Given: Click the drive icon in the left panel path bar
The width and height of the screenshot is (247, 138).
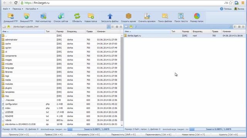Looking at the screenshot, I should pyautogui.click(x=4, y=26).
